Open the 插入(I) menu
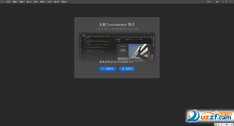Viewport: 234px width, 126px height. click(x=29, y=2)
